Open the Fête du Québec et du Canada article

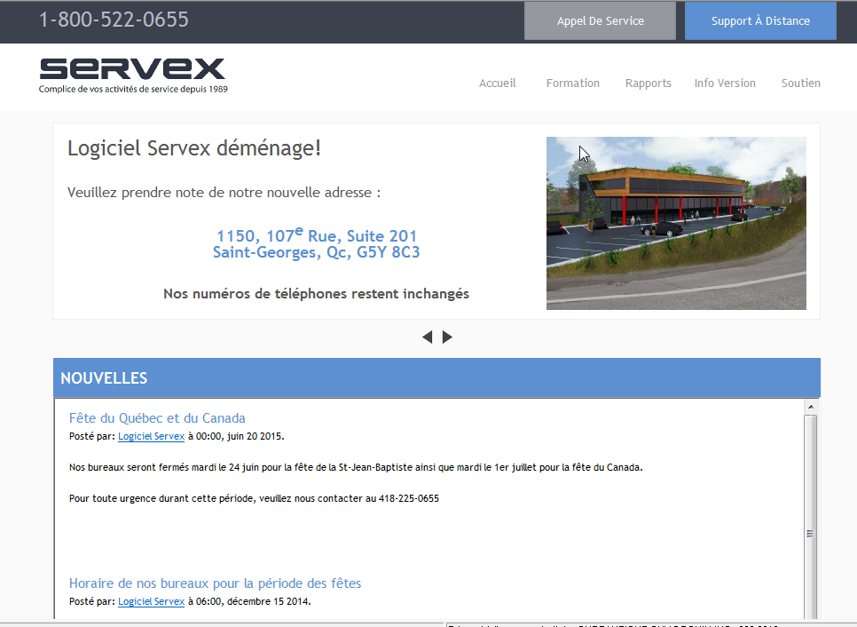(156, 417)
